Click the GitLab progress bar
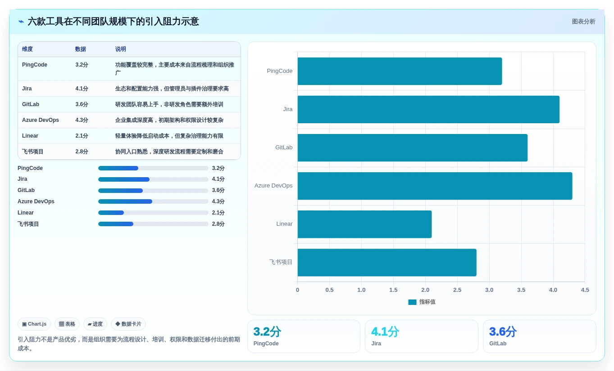Image resolution: width=614 pixels, height=371 pixels. pyautogui.click(x=153, y=191)
